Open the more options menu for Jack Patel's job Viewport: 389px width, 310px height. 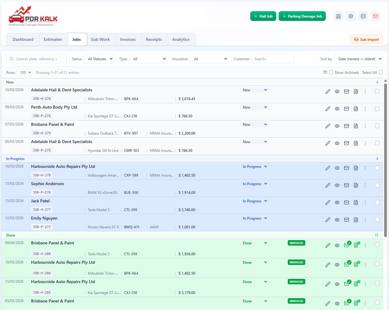coord(365,203)
